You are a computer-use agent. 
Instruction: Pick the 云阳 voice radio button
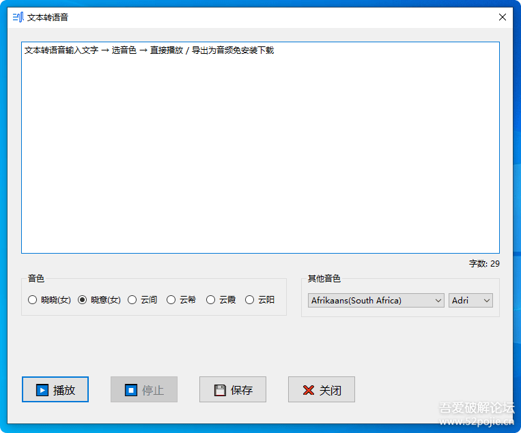coord(260,300)
